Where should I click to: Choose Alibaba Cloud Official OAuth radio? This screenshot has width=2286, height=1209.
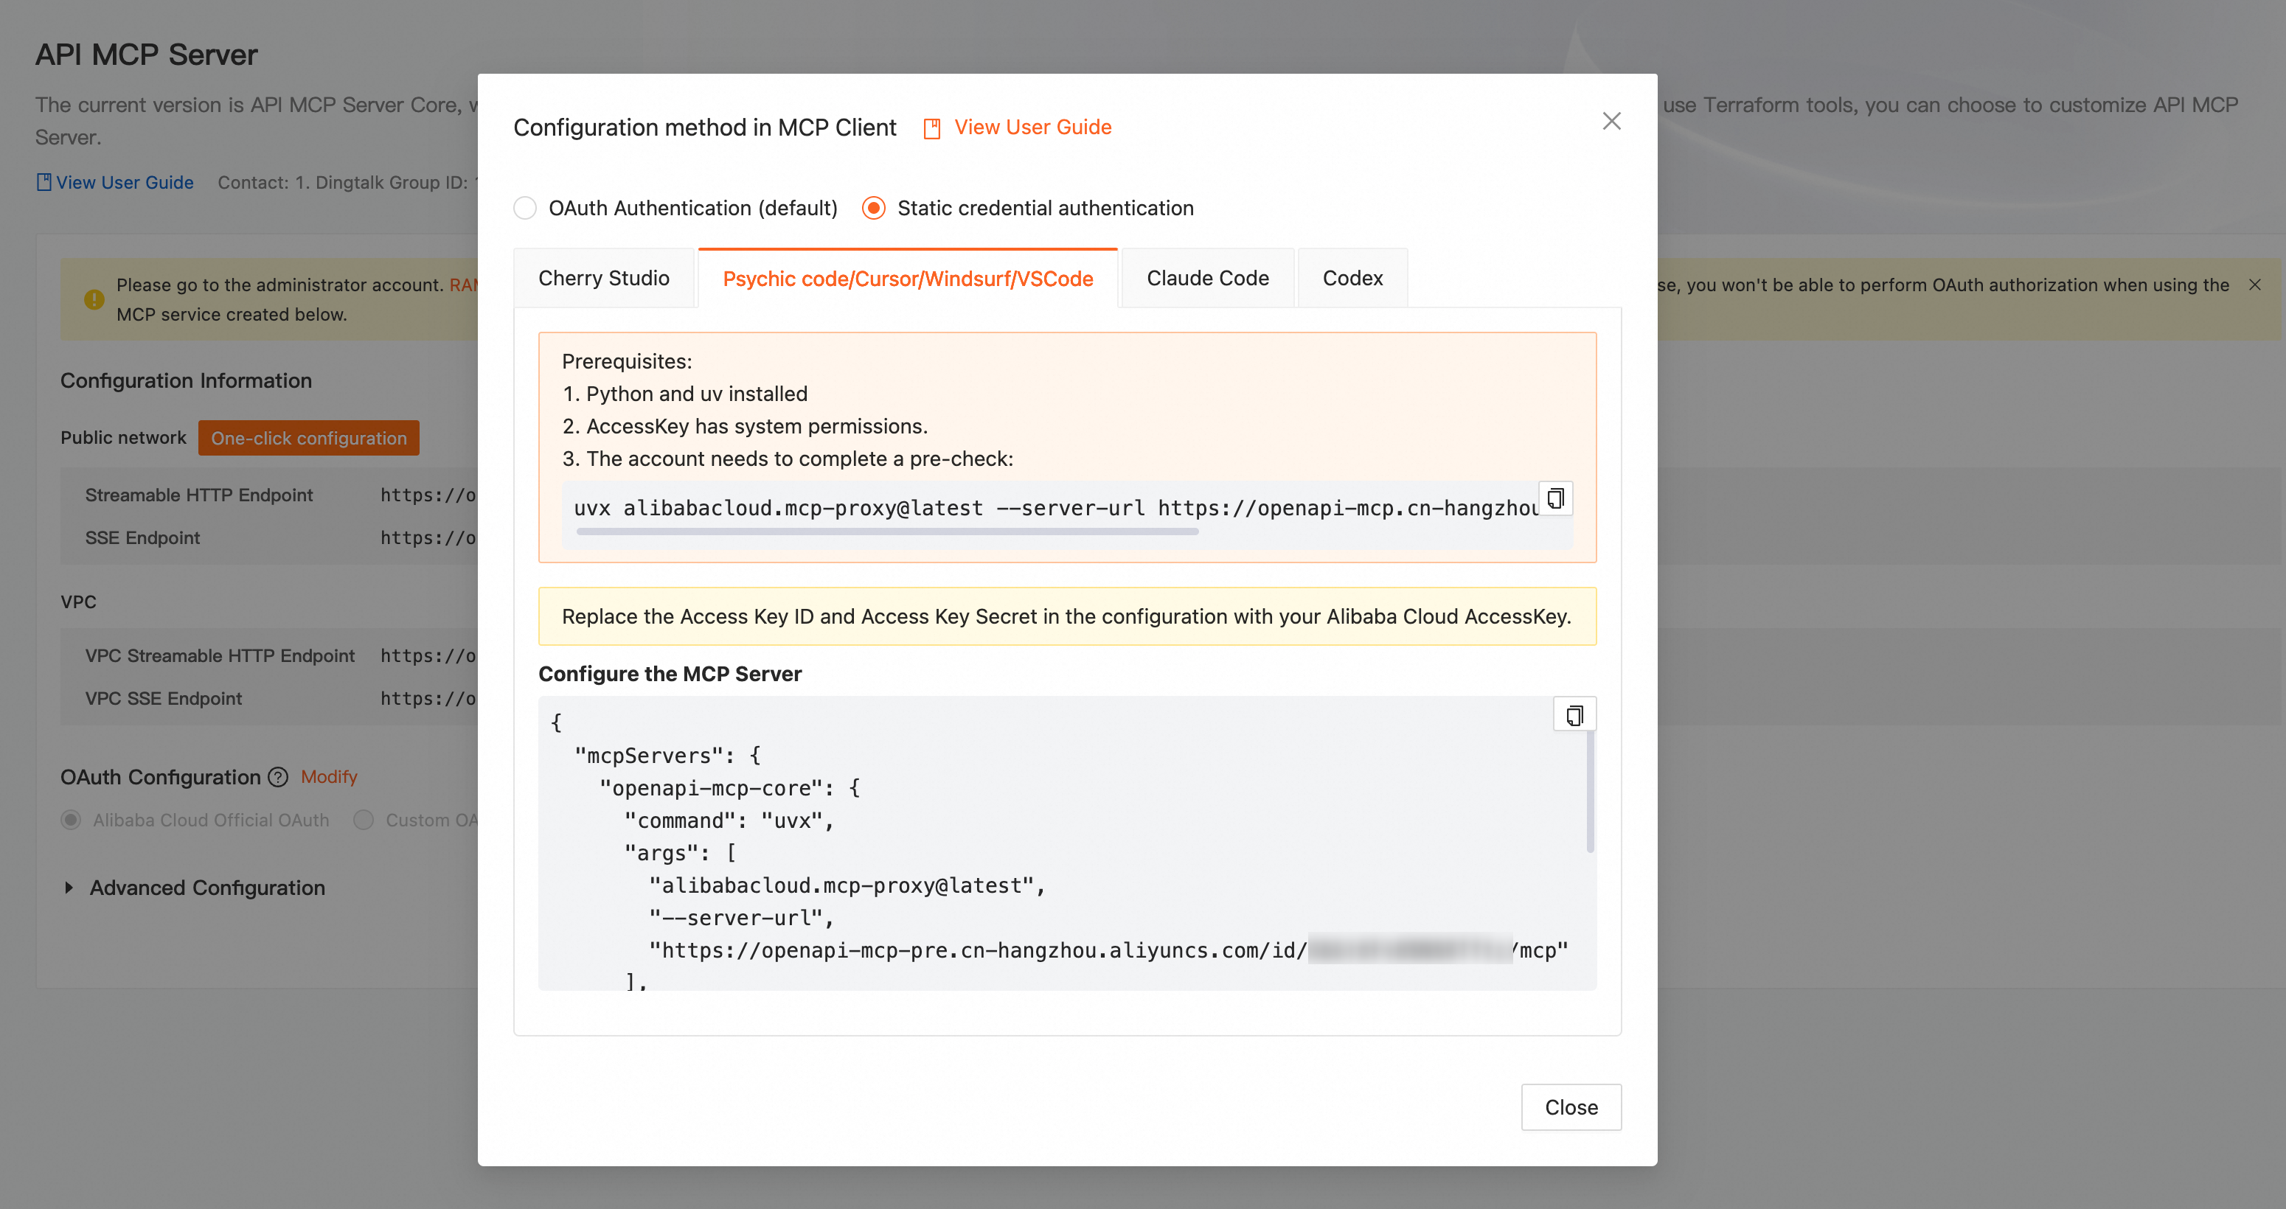tap(71, 820)
